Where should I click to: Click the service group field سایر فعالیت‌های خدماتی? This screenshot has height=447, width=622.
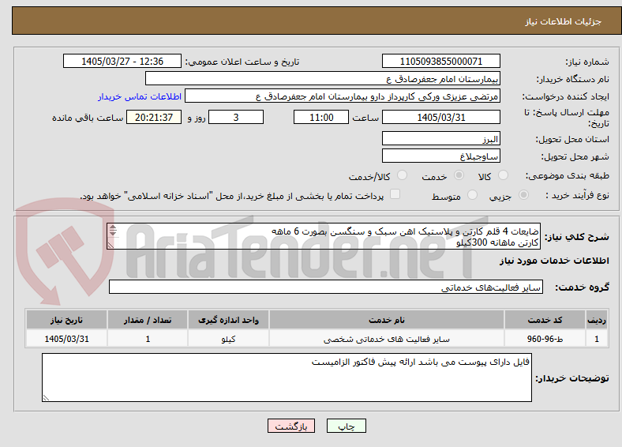pyautogui.click(x=326, y=287)
